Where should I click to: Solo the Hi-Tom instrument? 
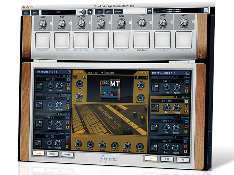187,91
